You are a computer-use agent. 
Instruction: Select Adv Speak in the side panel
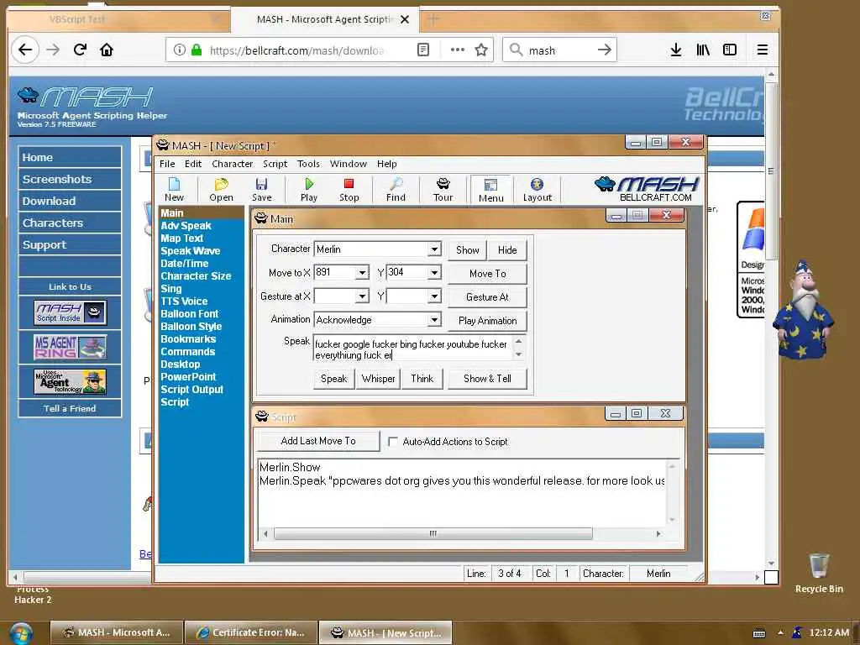point(186,226)
